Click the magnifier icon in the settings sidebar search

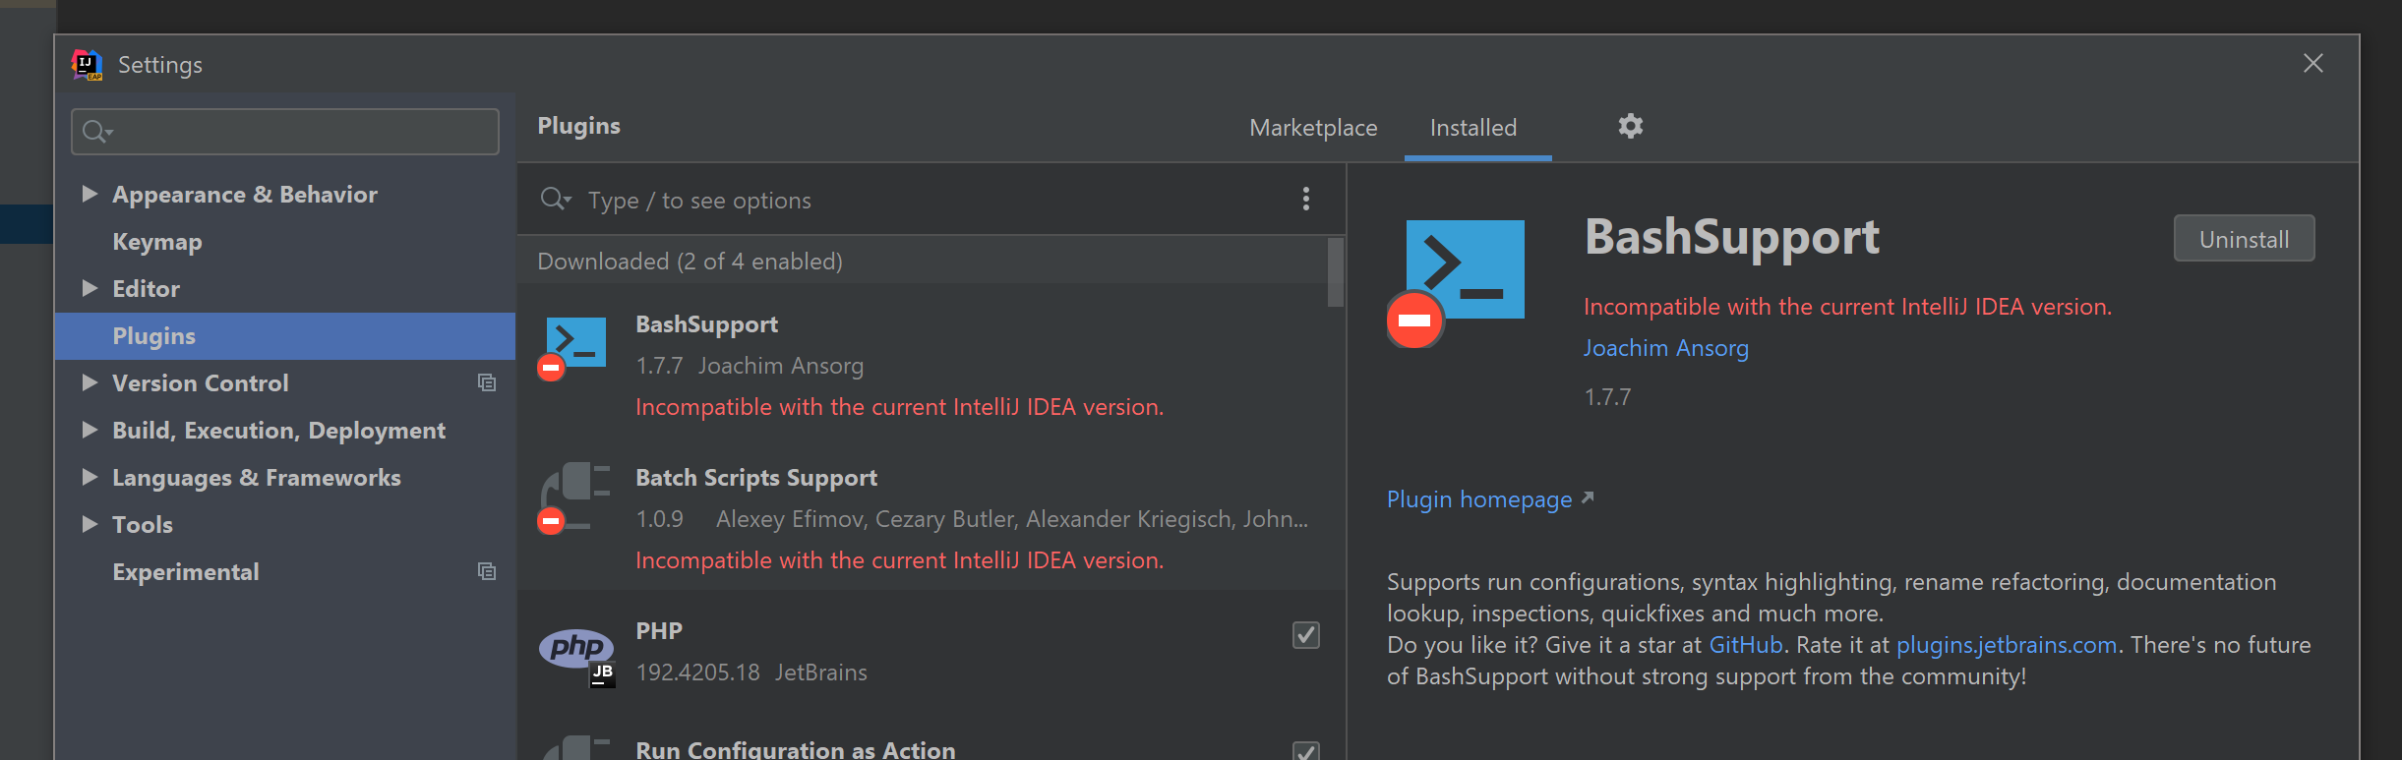[x=93, y=131]
